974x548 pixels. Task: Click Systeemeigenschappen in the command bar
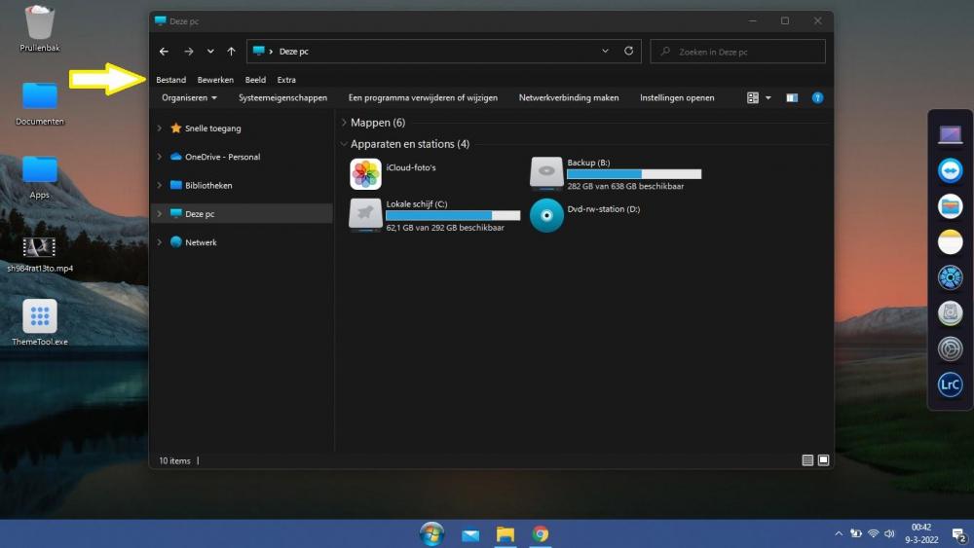282,97
